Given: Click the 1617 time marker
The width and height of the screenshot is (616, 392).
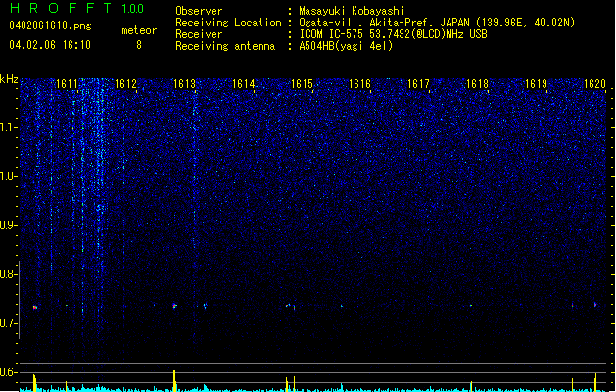Looking at the screenshot, I should [419, 84].
